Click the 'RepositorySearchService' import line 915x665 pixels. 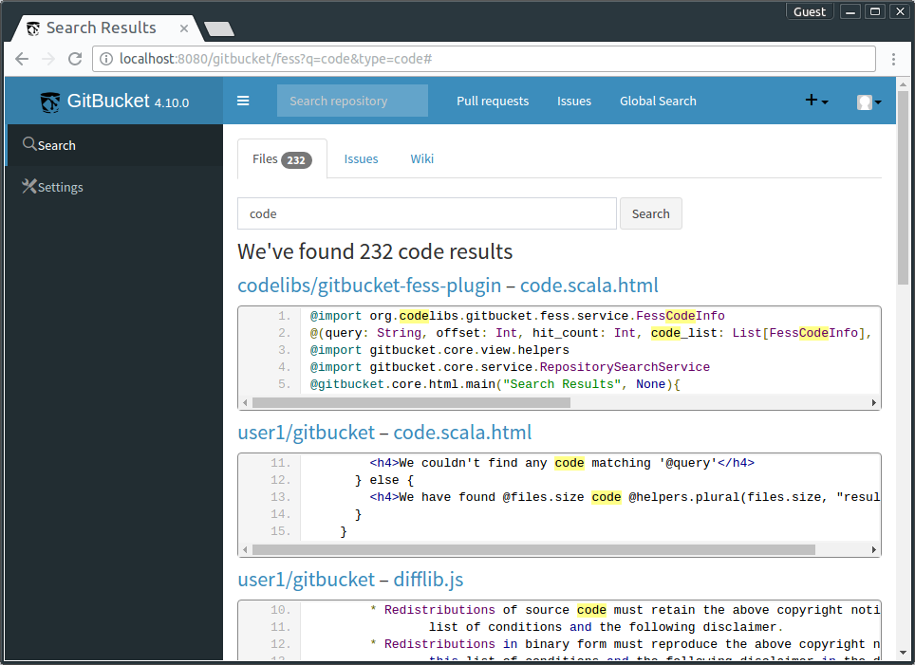click(x=510, y=367)
